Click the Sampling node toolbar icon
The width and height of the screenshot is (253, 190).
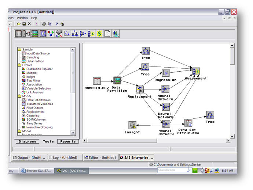tap(26, 34)
